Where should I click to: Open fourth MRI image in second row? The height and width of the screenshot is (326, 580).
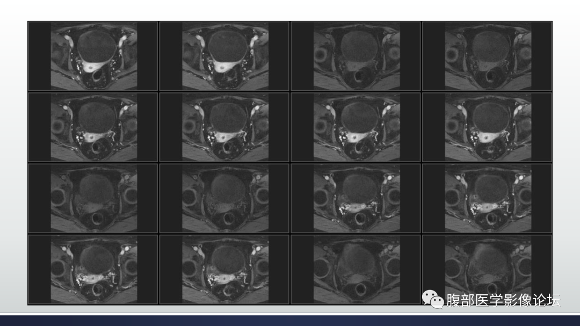pos(487,127)
